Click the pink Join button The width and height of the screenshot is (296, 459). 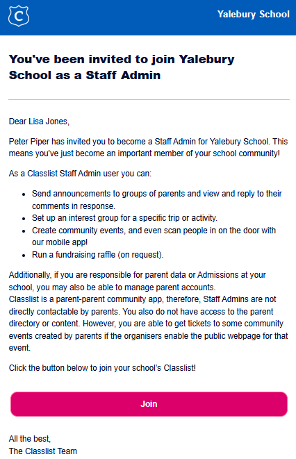pyautogui.click(x=149, y=404)
